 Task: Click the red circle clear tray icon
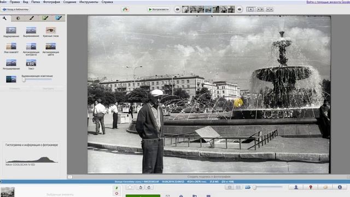click(116, 193)
